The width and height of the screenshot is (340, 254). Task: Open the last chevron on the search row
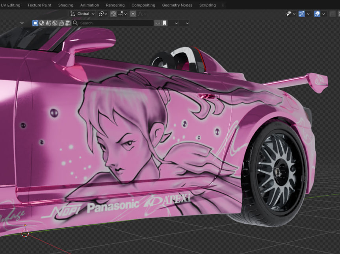188,23
